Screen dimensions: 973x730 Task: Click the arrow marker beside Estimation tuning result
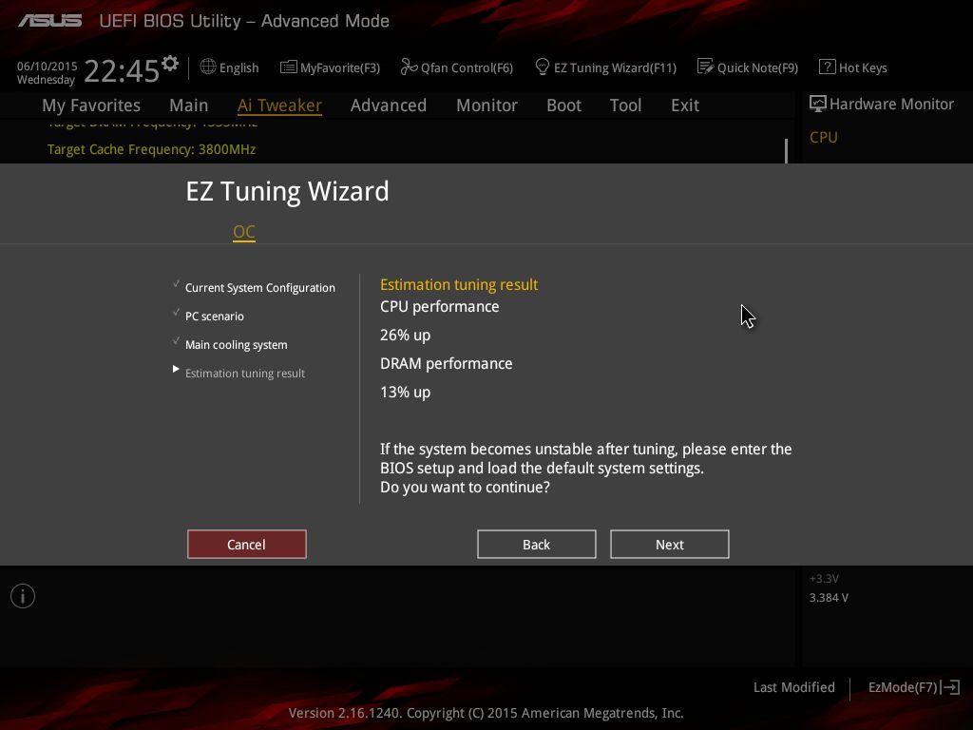pos(176,370)
